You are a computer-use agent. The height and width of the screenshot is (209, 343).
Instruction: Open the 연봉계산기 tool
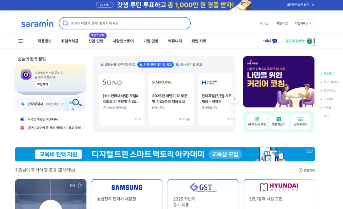pyautogui.click(x=279, y=122)
